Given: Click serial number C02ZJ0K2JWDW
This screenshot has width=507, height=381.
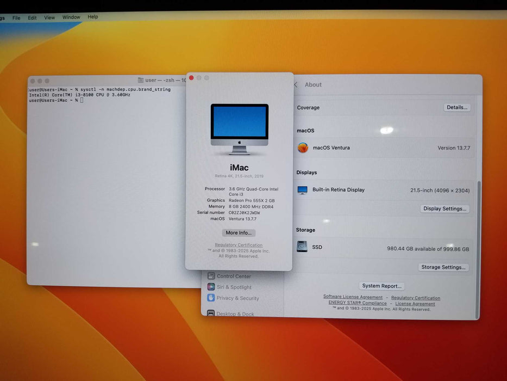Looking at the screenshot, I should (x=244, y=213).
